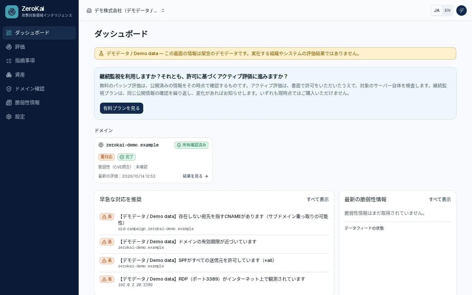The width and height of the screenshot is (472, 295).
Task: Open the データフィードの状態 link
Action: (x=364, y=228)
